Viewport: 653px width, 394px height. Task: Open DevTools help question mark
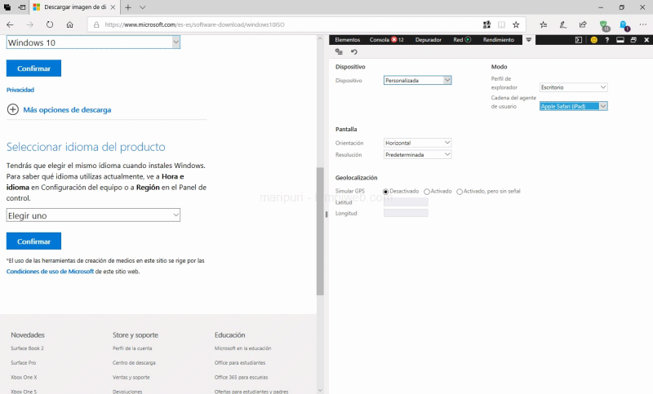[x=606, y=40]
